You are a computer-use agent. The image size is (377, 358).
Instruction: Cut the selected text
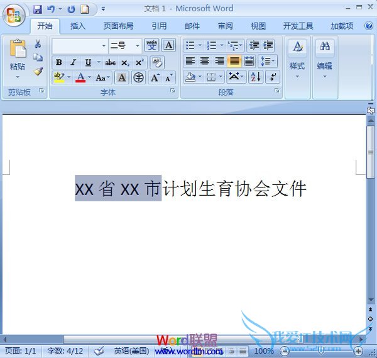coord(38,43)
